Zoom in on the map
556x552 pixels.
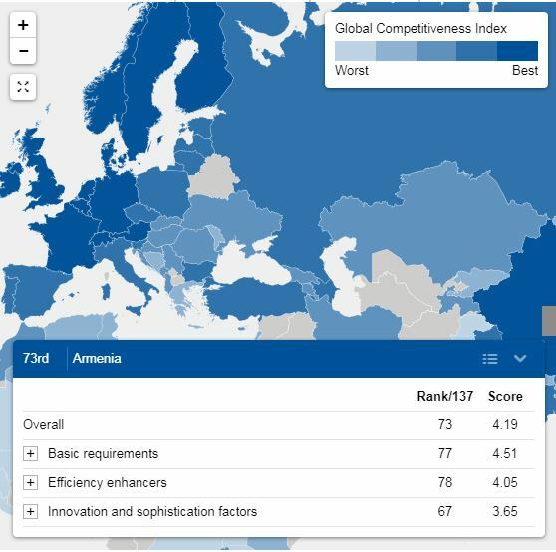(23, 25)
